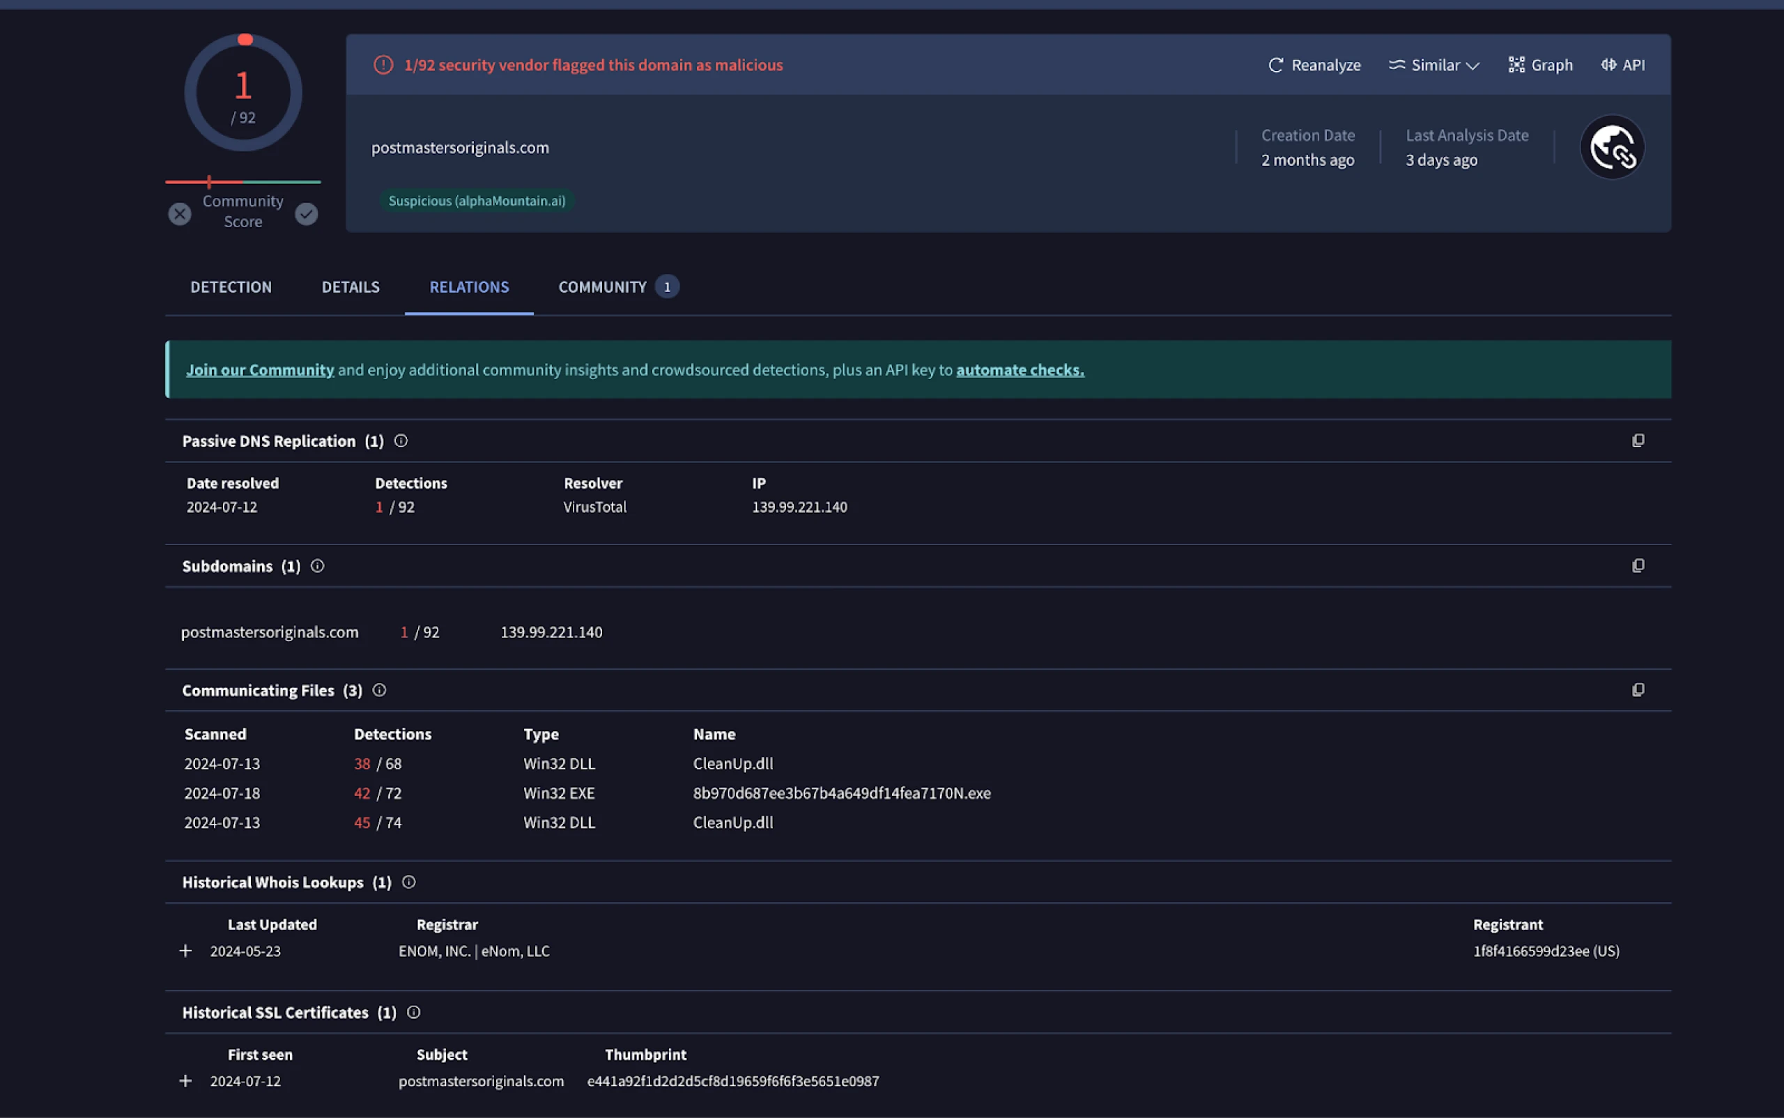Screen dimensions: 1784x1118
Task: Expand the 2024-05-23 Whois record
Action: click(185, 951)
